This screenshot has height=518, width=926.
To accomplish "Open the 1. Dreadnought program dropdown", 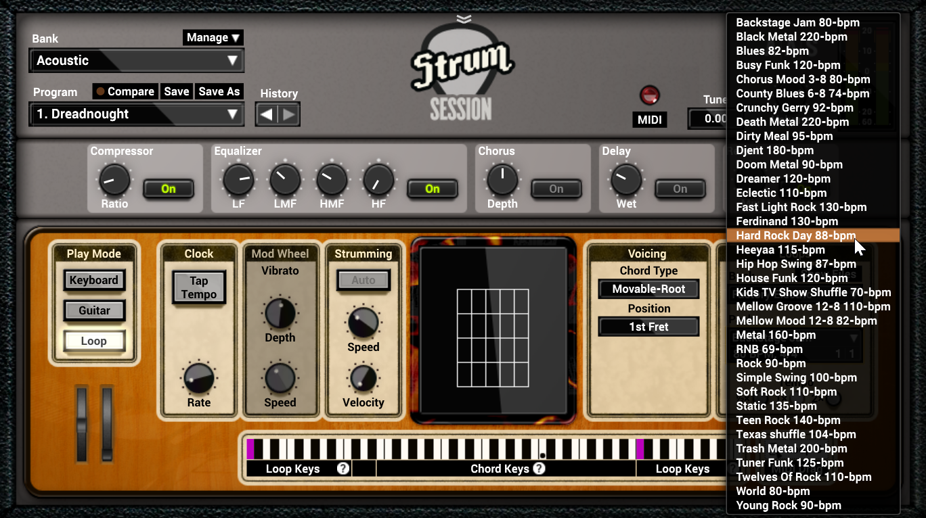I will [137, 114].
